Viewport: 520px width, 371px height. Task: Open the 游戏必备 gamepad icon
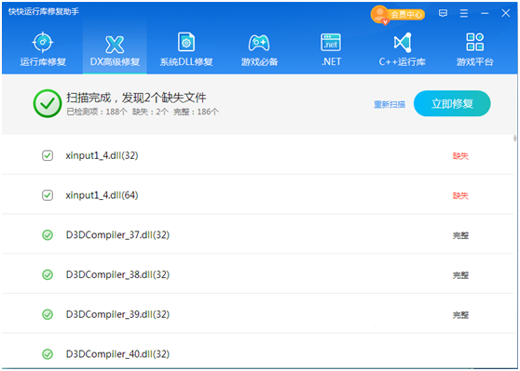(x=259, y=43)
